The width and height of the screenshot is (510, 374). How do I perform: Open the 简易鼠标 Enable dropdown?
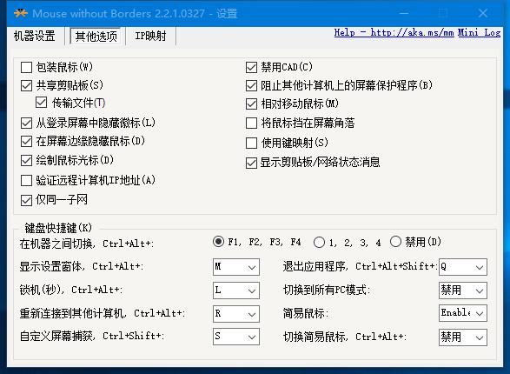pos(463,313)
